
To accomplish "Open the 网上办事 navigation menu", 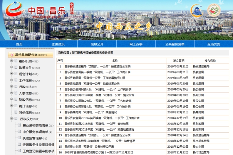I will [136, 44].
